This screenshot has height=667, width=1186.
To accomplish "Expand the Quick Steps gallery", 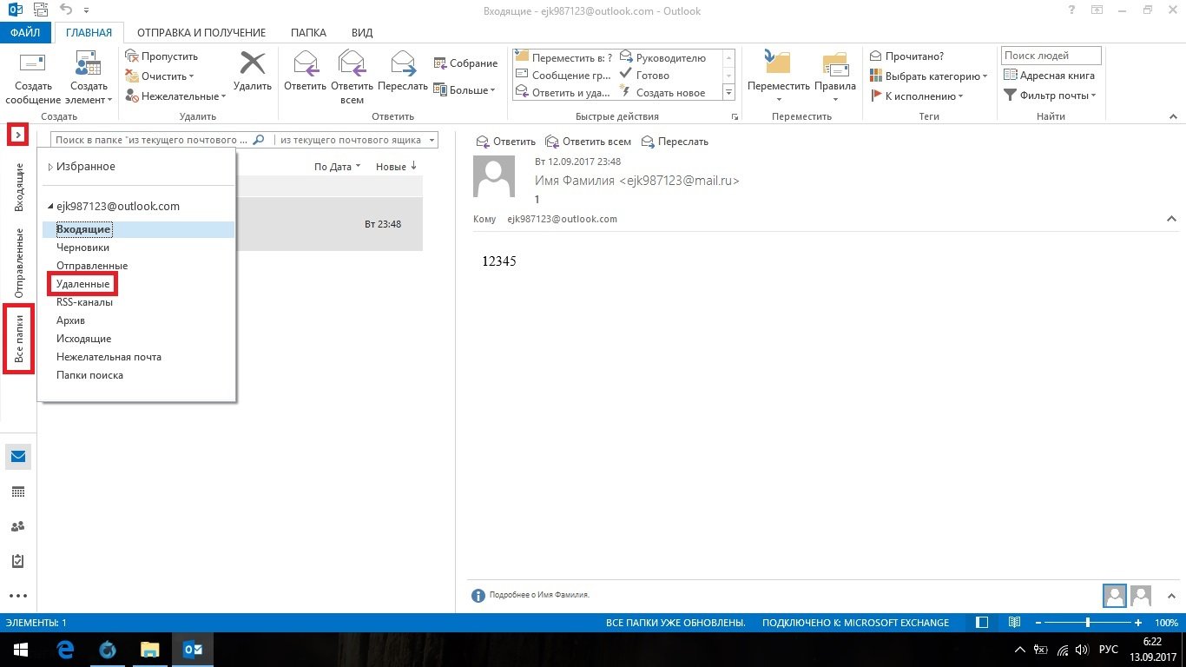I will (x=728, y=92).
